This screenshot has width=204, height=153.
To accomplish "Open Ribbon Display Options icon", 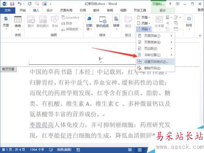I will pos(177,4).
